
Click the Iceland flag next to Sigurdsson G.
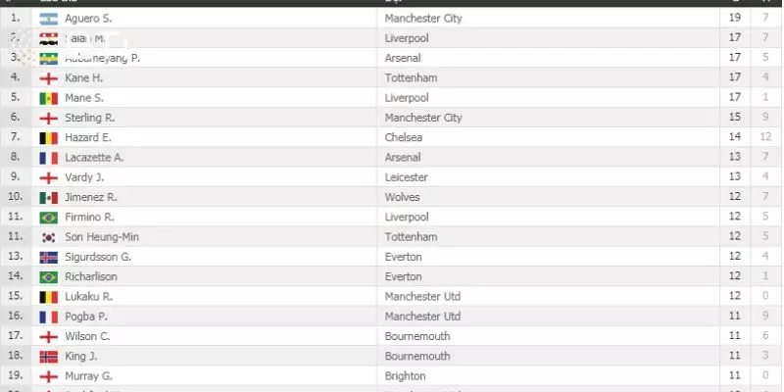[x=48, y=257]
